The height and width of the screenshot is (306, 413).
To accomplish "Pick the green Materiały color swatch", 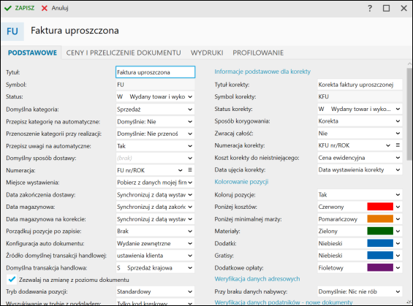I will (x=380, y=231).
